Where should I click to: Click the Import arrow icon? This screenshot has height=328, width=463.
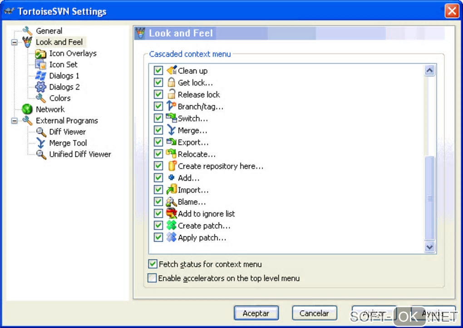coord(172,189)
